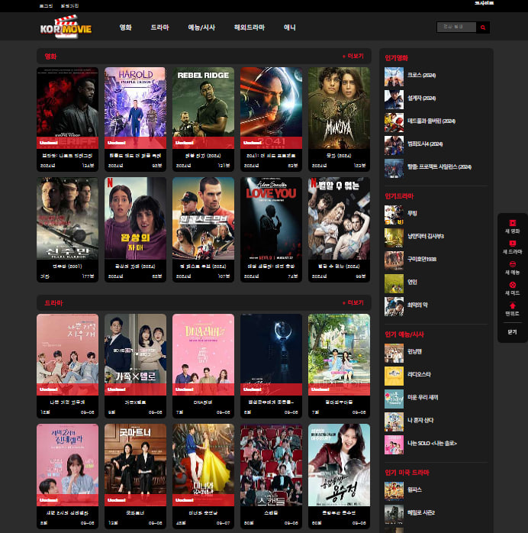Jump to new movies via 새 영화 icon
Screen dimensions: 528x533
(x=512, y=227)
